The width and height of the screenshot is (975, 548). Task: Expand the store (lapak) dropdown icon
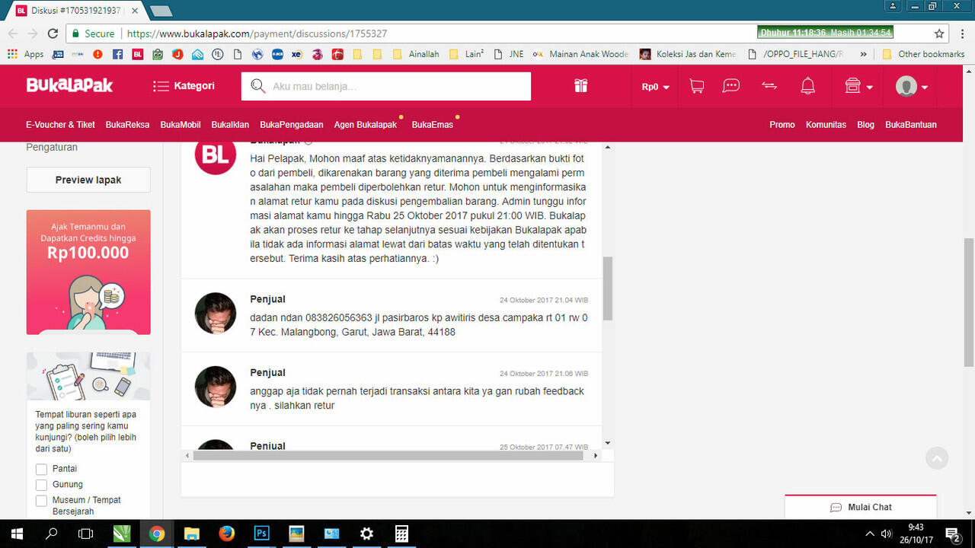coord(858,86)
